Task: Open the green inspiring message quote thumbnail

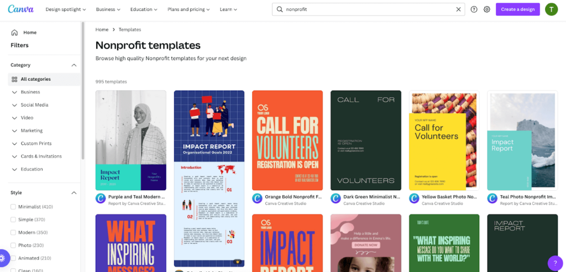Action: [444, 243]
